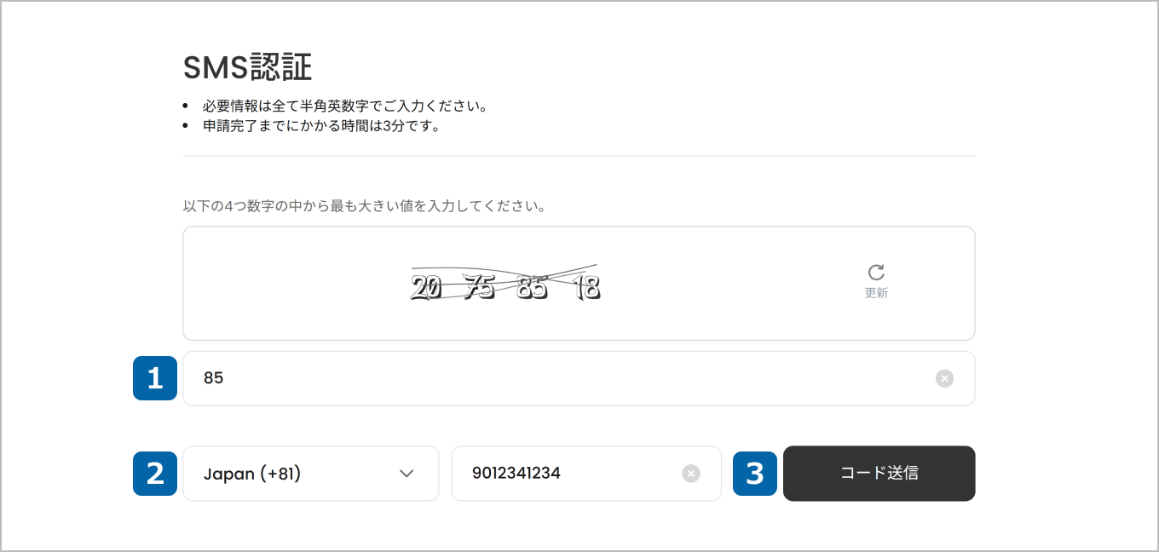Click the blue step 1 badge
Image resolution: width=1159 pixels, height=552 pixels.
(x=155, y=378)
